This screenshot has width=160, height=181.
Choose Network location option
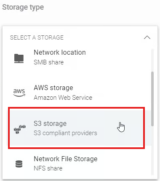77,57
